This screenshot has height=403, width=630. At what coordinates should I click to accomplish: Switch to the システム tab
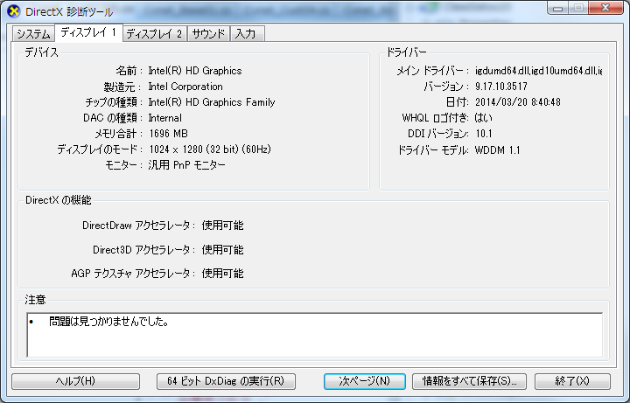[x=33, y=34]
